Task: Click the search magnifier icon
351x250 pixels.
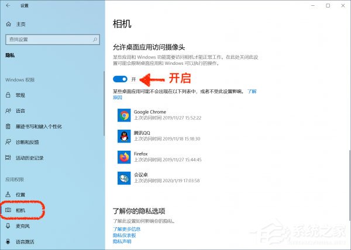Action: click(x=95, y=40)
